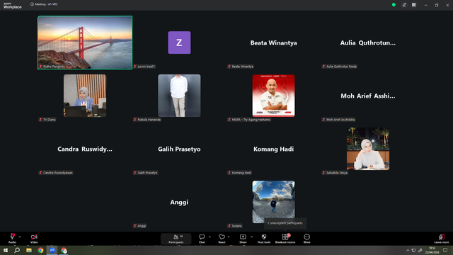The width and height of the screenshot is (453, 255).
Task: Show hidden system tray icons
Action: click(408, 250)
